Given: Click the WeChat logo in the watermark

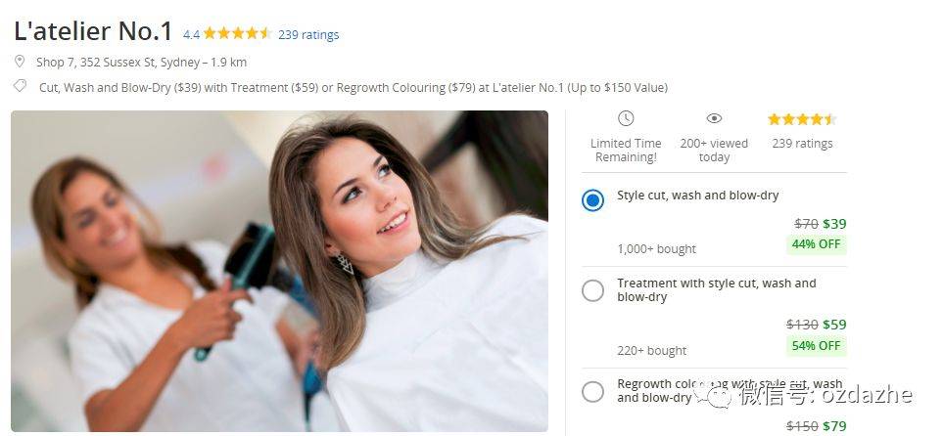Looking at the screenshot, I should pos(713,395).
